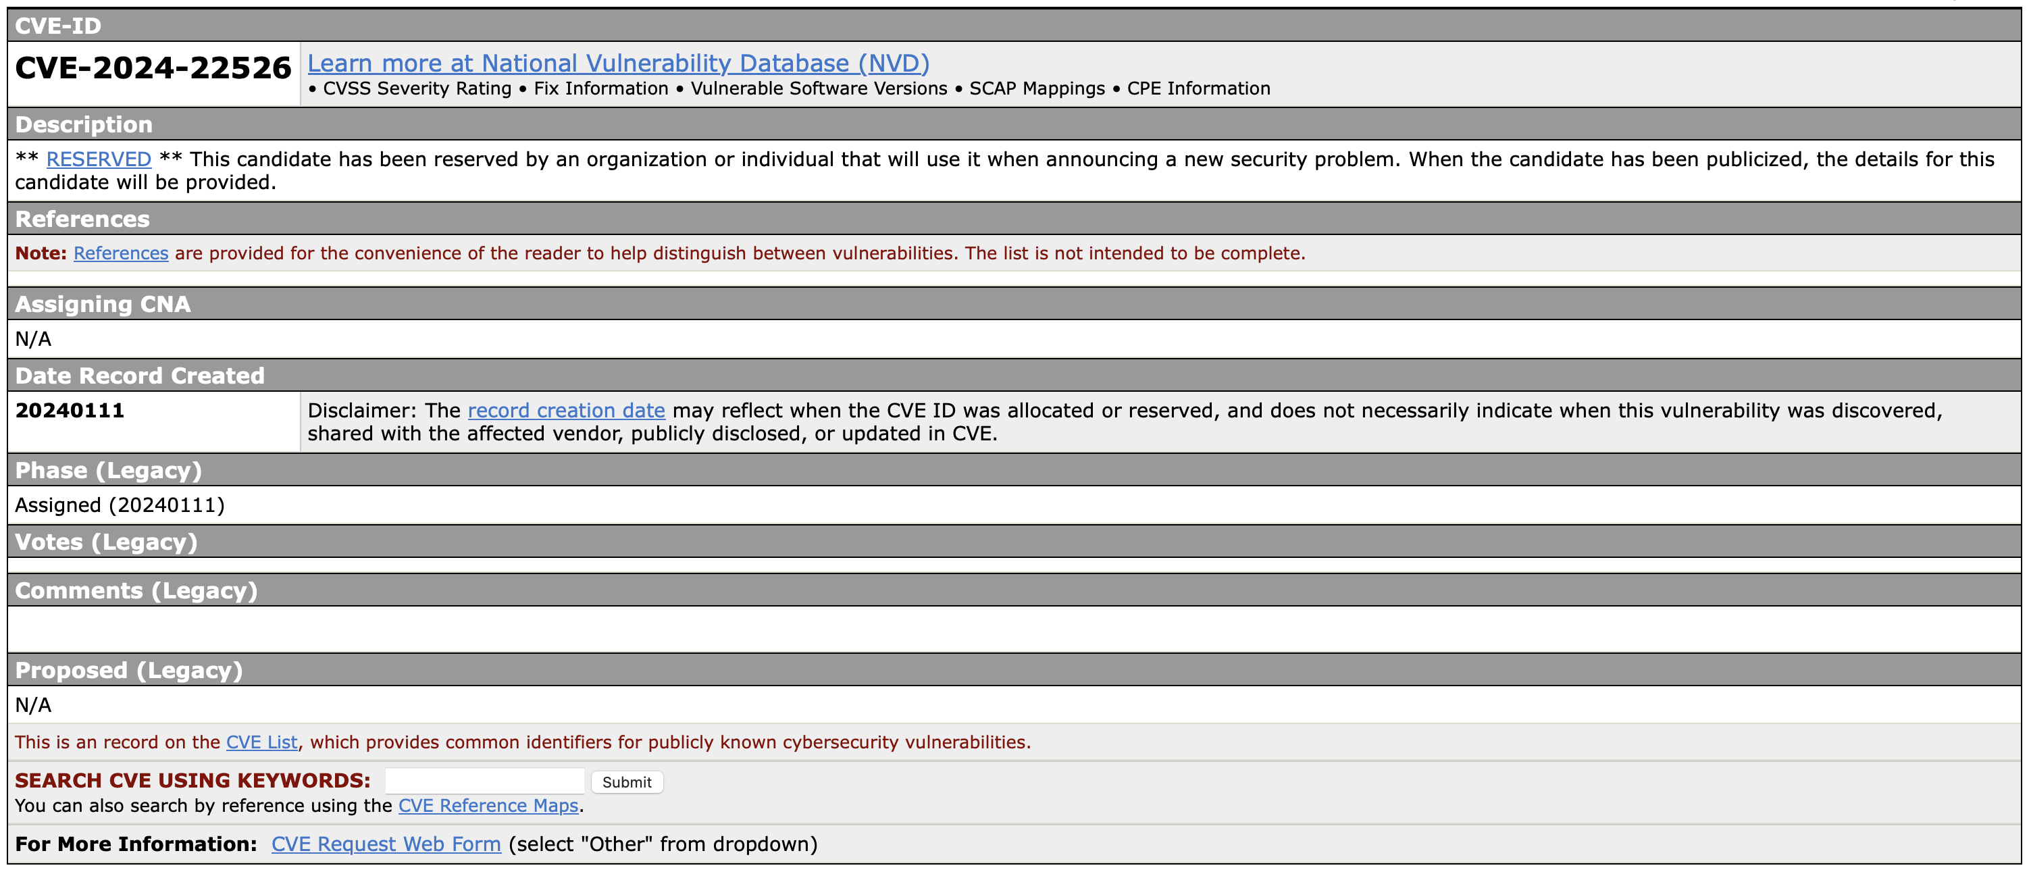Image resolution: width=2029 pixels, height=874 pixels.
Task: Open the CVE Reference Maps link
Action: click(488, 806)
